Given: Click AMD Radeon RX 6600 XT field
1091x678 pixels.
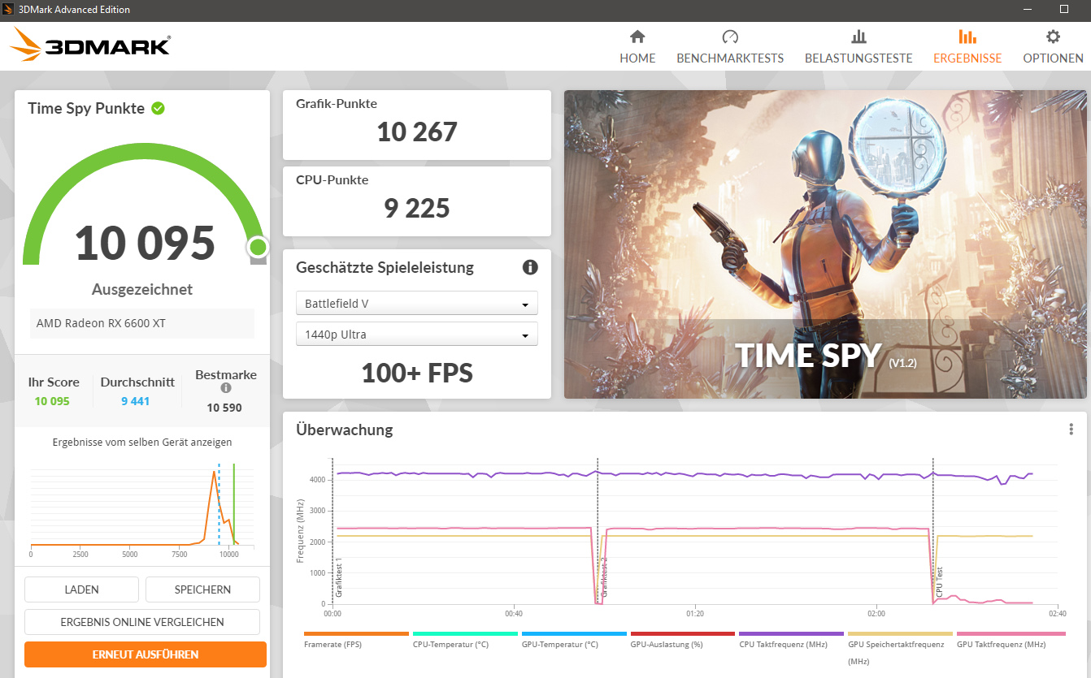Looking at the screenshot, I should coord(142,323).
